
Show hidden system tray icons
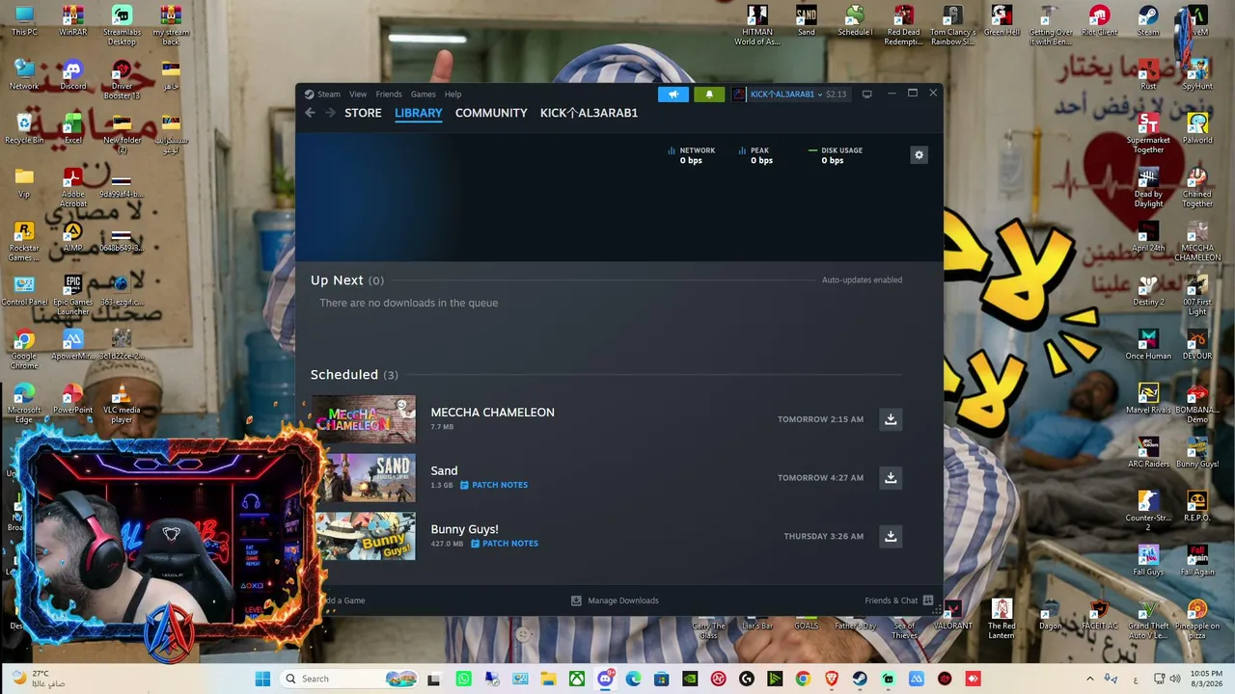click(1090, 679)
